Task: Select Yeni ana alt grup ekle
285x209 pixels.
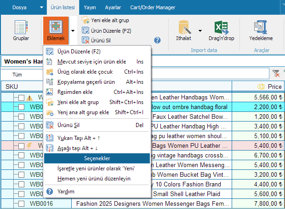Action: coord(97,112)
